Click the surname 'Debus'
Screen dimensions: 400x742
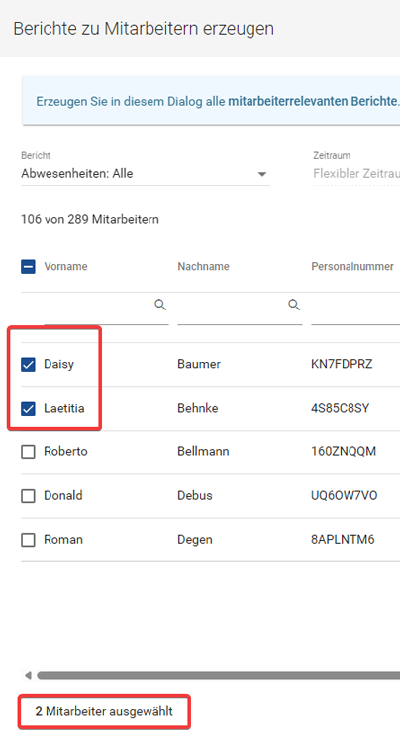pos(195,495)
